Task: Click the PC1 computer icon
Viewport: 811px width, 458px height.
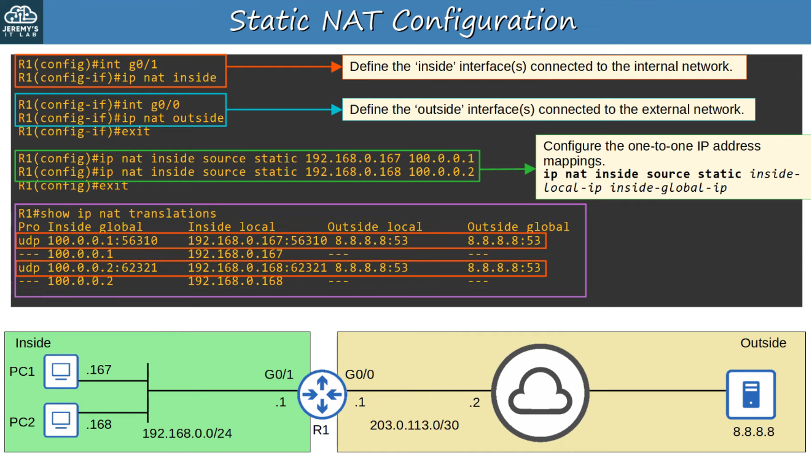Action: point(61,371)
